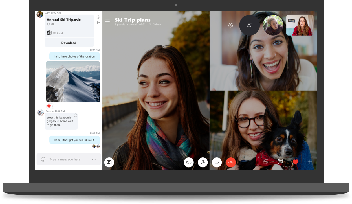This screenshot has width=352, height=204.
Task: Open the emoji picker in the message bar
Action: click(x=43, y=159)
